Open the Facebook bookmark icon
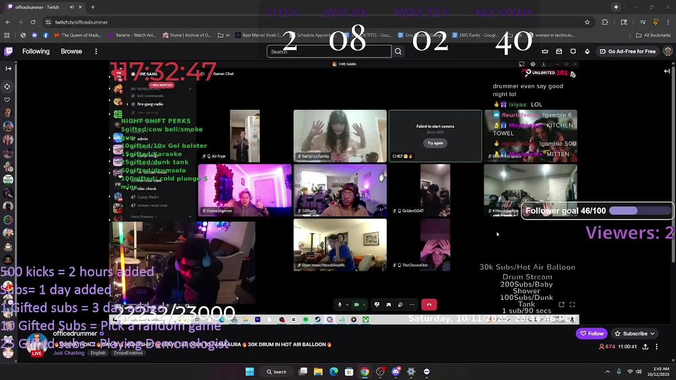 pyautogui.click(x=46, y=35)
